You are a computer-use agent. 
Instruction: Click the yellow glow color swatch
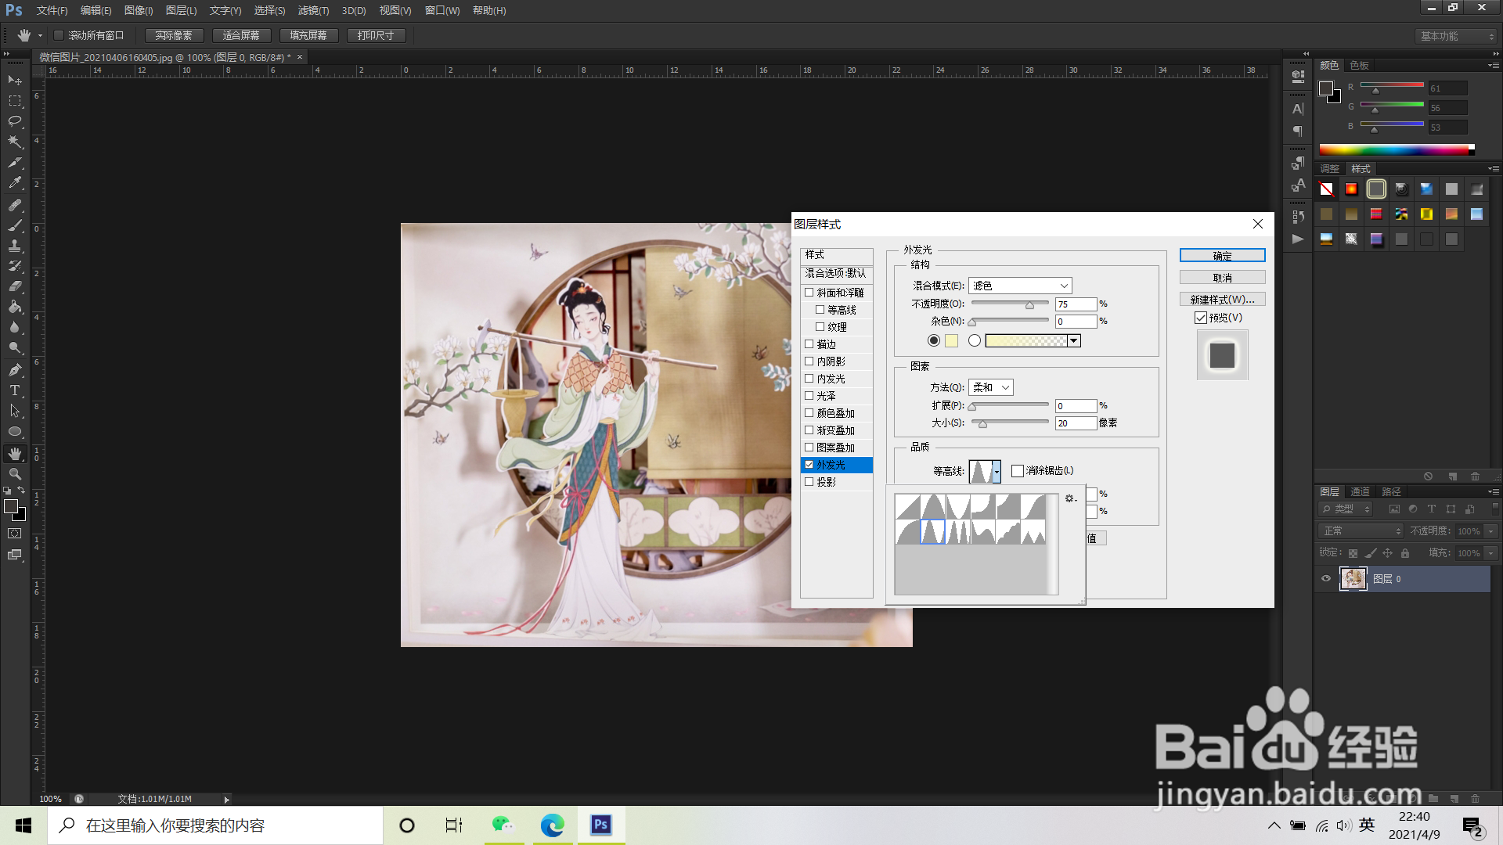pos(952,340)
